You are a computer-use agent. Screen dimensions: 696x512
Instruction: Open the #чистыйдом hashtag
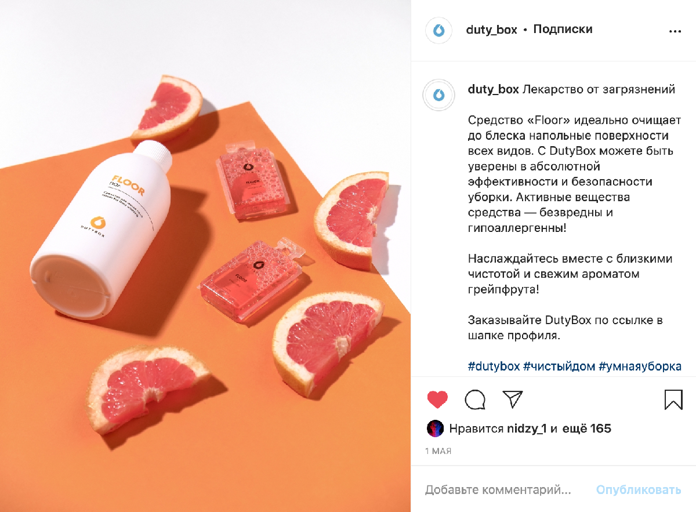click(559, 366)
